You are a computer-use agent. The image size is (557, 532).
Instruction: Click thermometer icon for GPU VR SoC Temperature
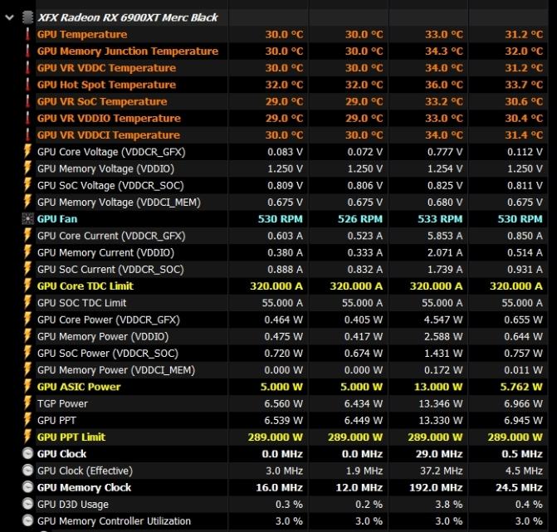point(27,101)
